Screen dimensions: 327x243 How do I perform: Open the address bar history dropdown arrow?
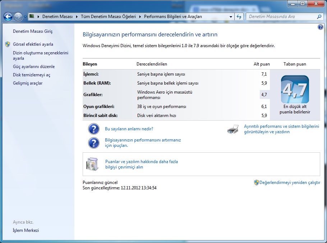click(x=231, y=17)
